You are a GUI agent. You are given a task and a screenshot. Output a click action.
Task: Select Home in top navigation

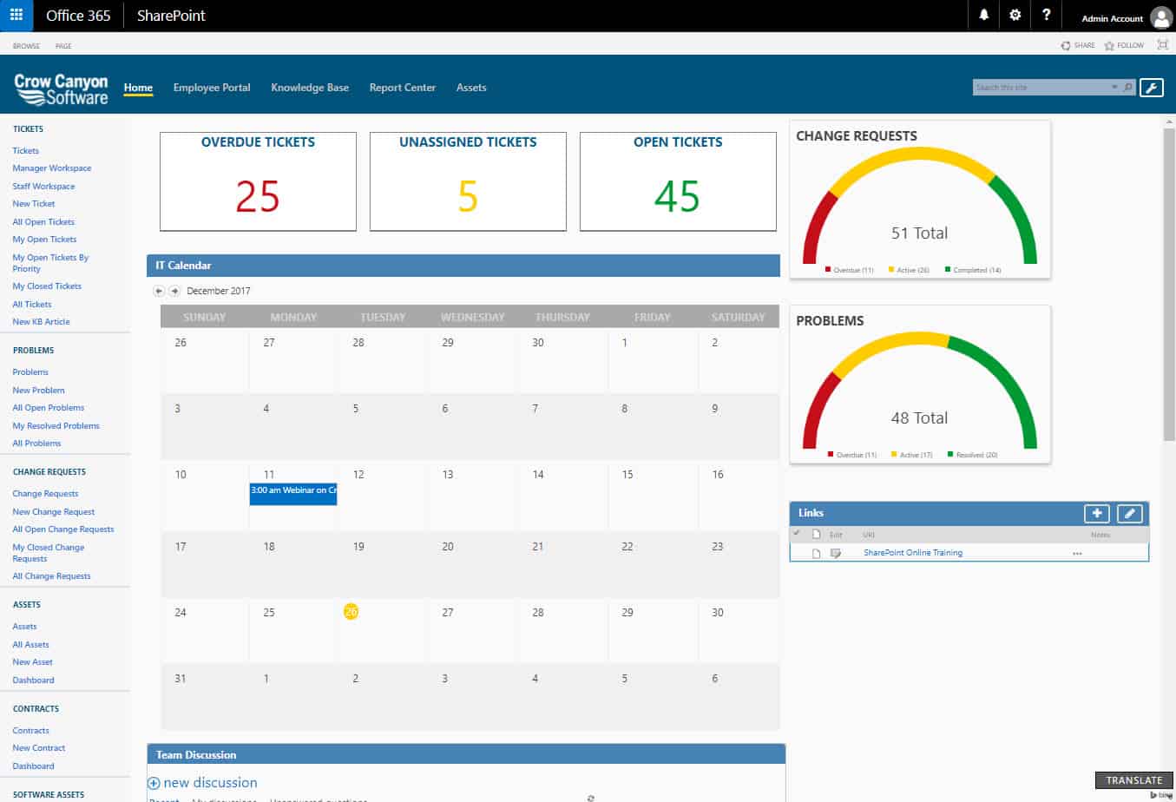point(138,88)
